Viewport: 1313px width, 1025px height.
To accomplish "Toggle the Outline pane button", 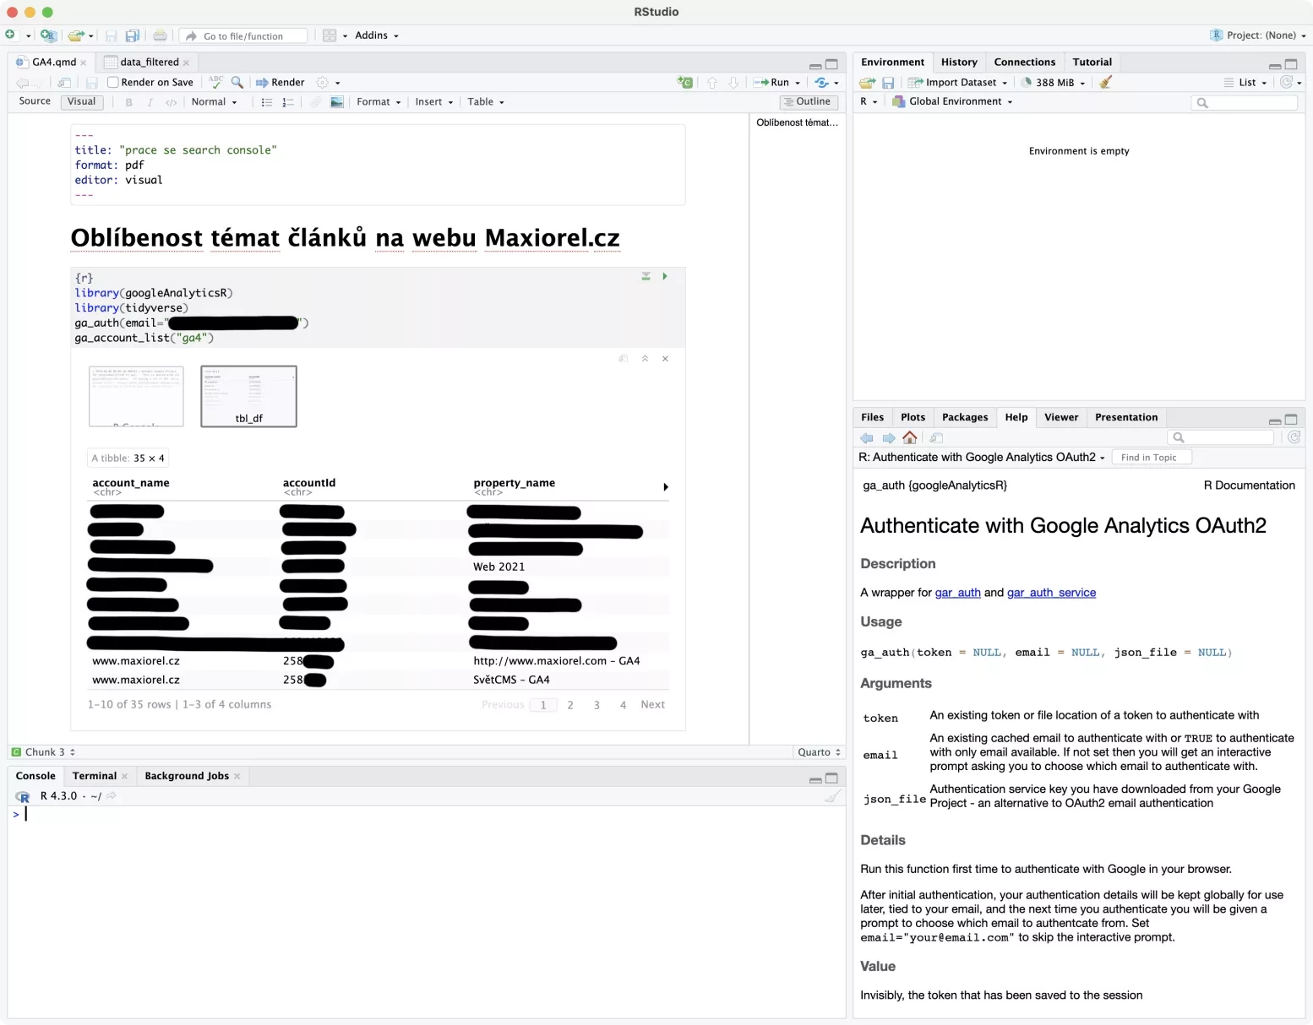I will [x=809, y=101].
